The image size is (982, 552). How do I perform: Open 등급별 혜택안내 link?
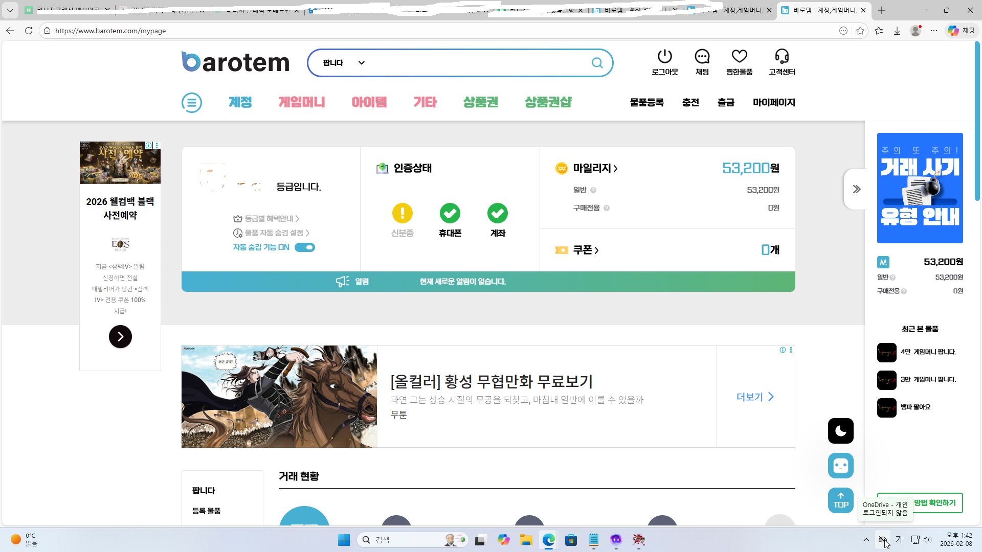click(x=266, y=219)
